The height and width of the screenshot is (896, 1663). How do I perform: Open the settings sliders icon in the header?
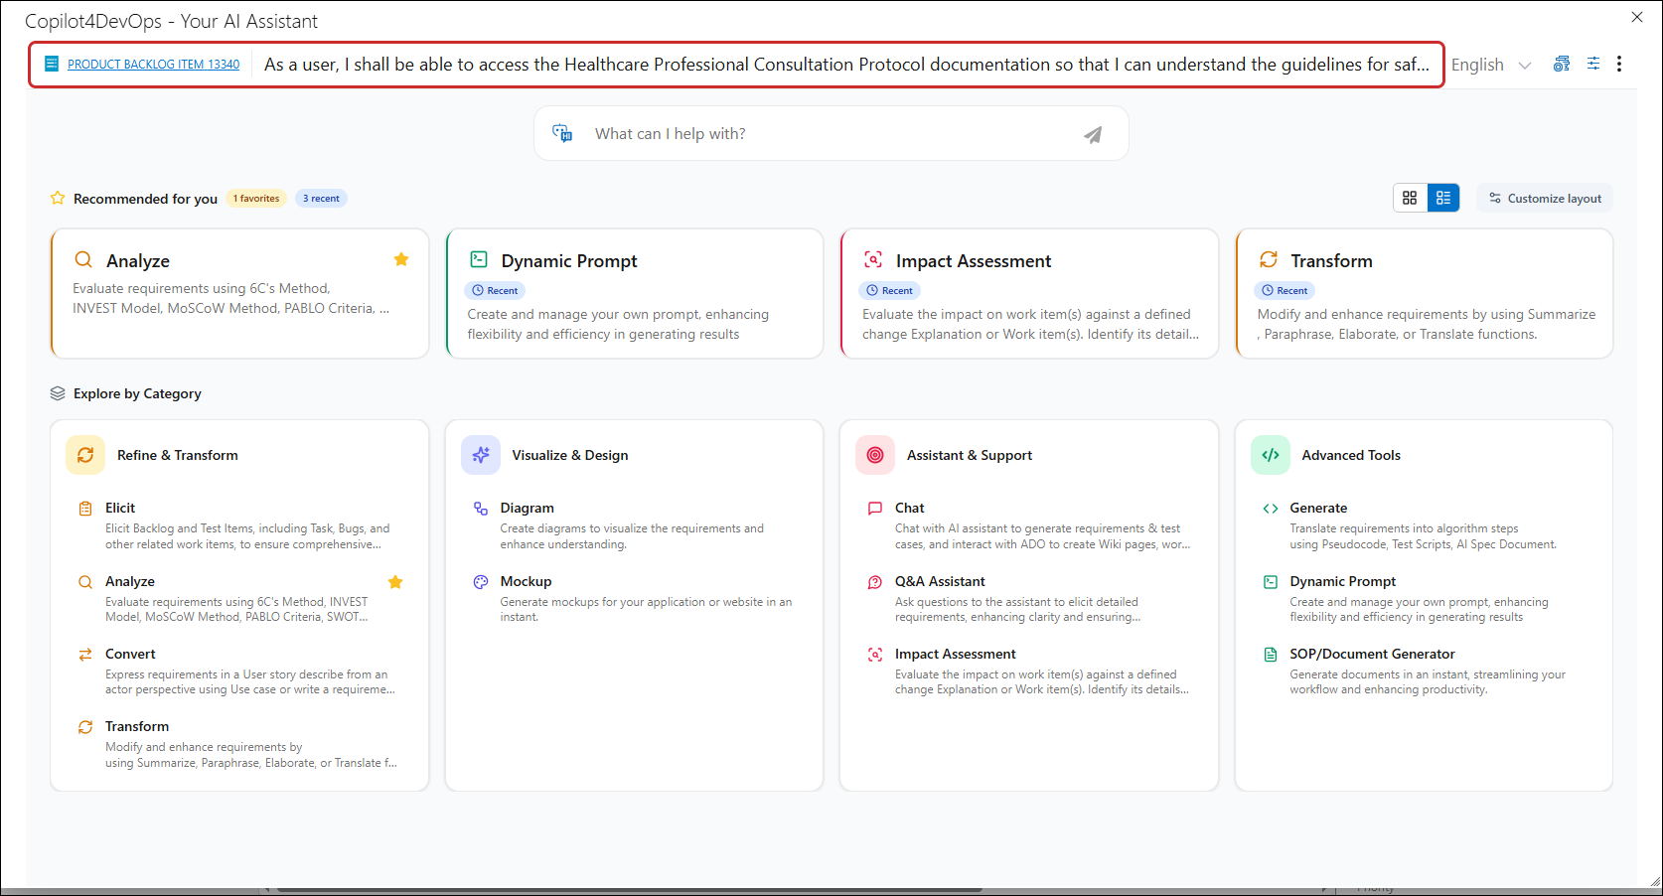1592,64
